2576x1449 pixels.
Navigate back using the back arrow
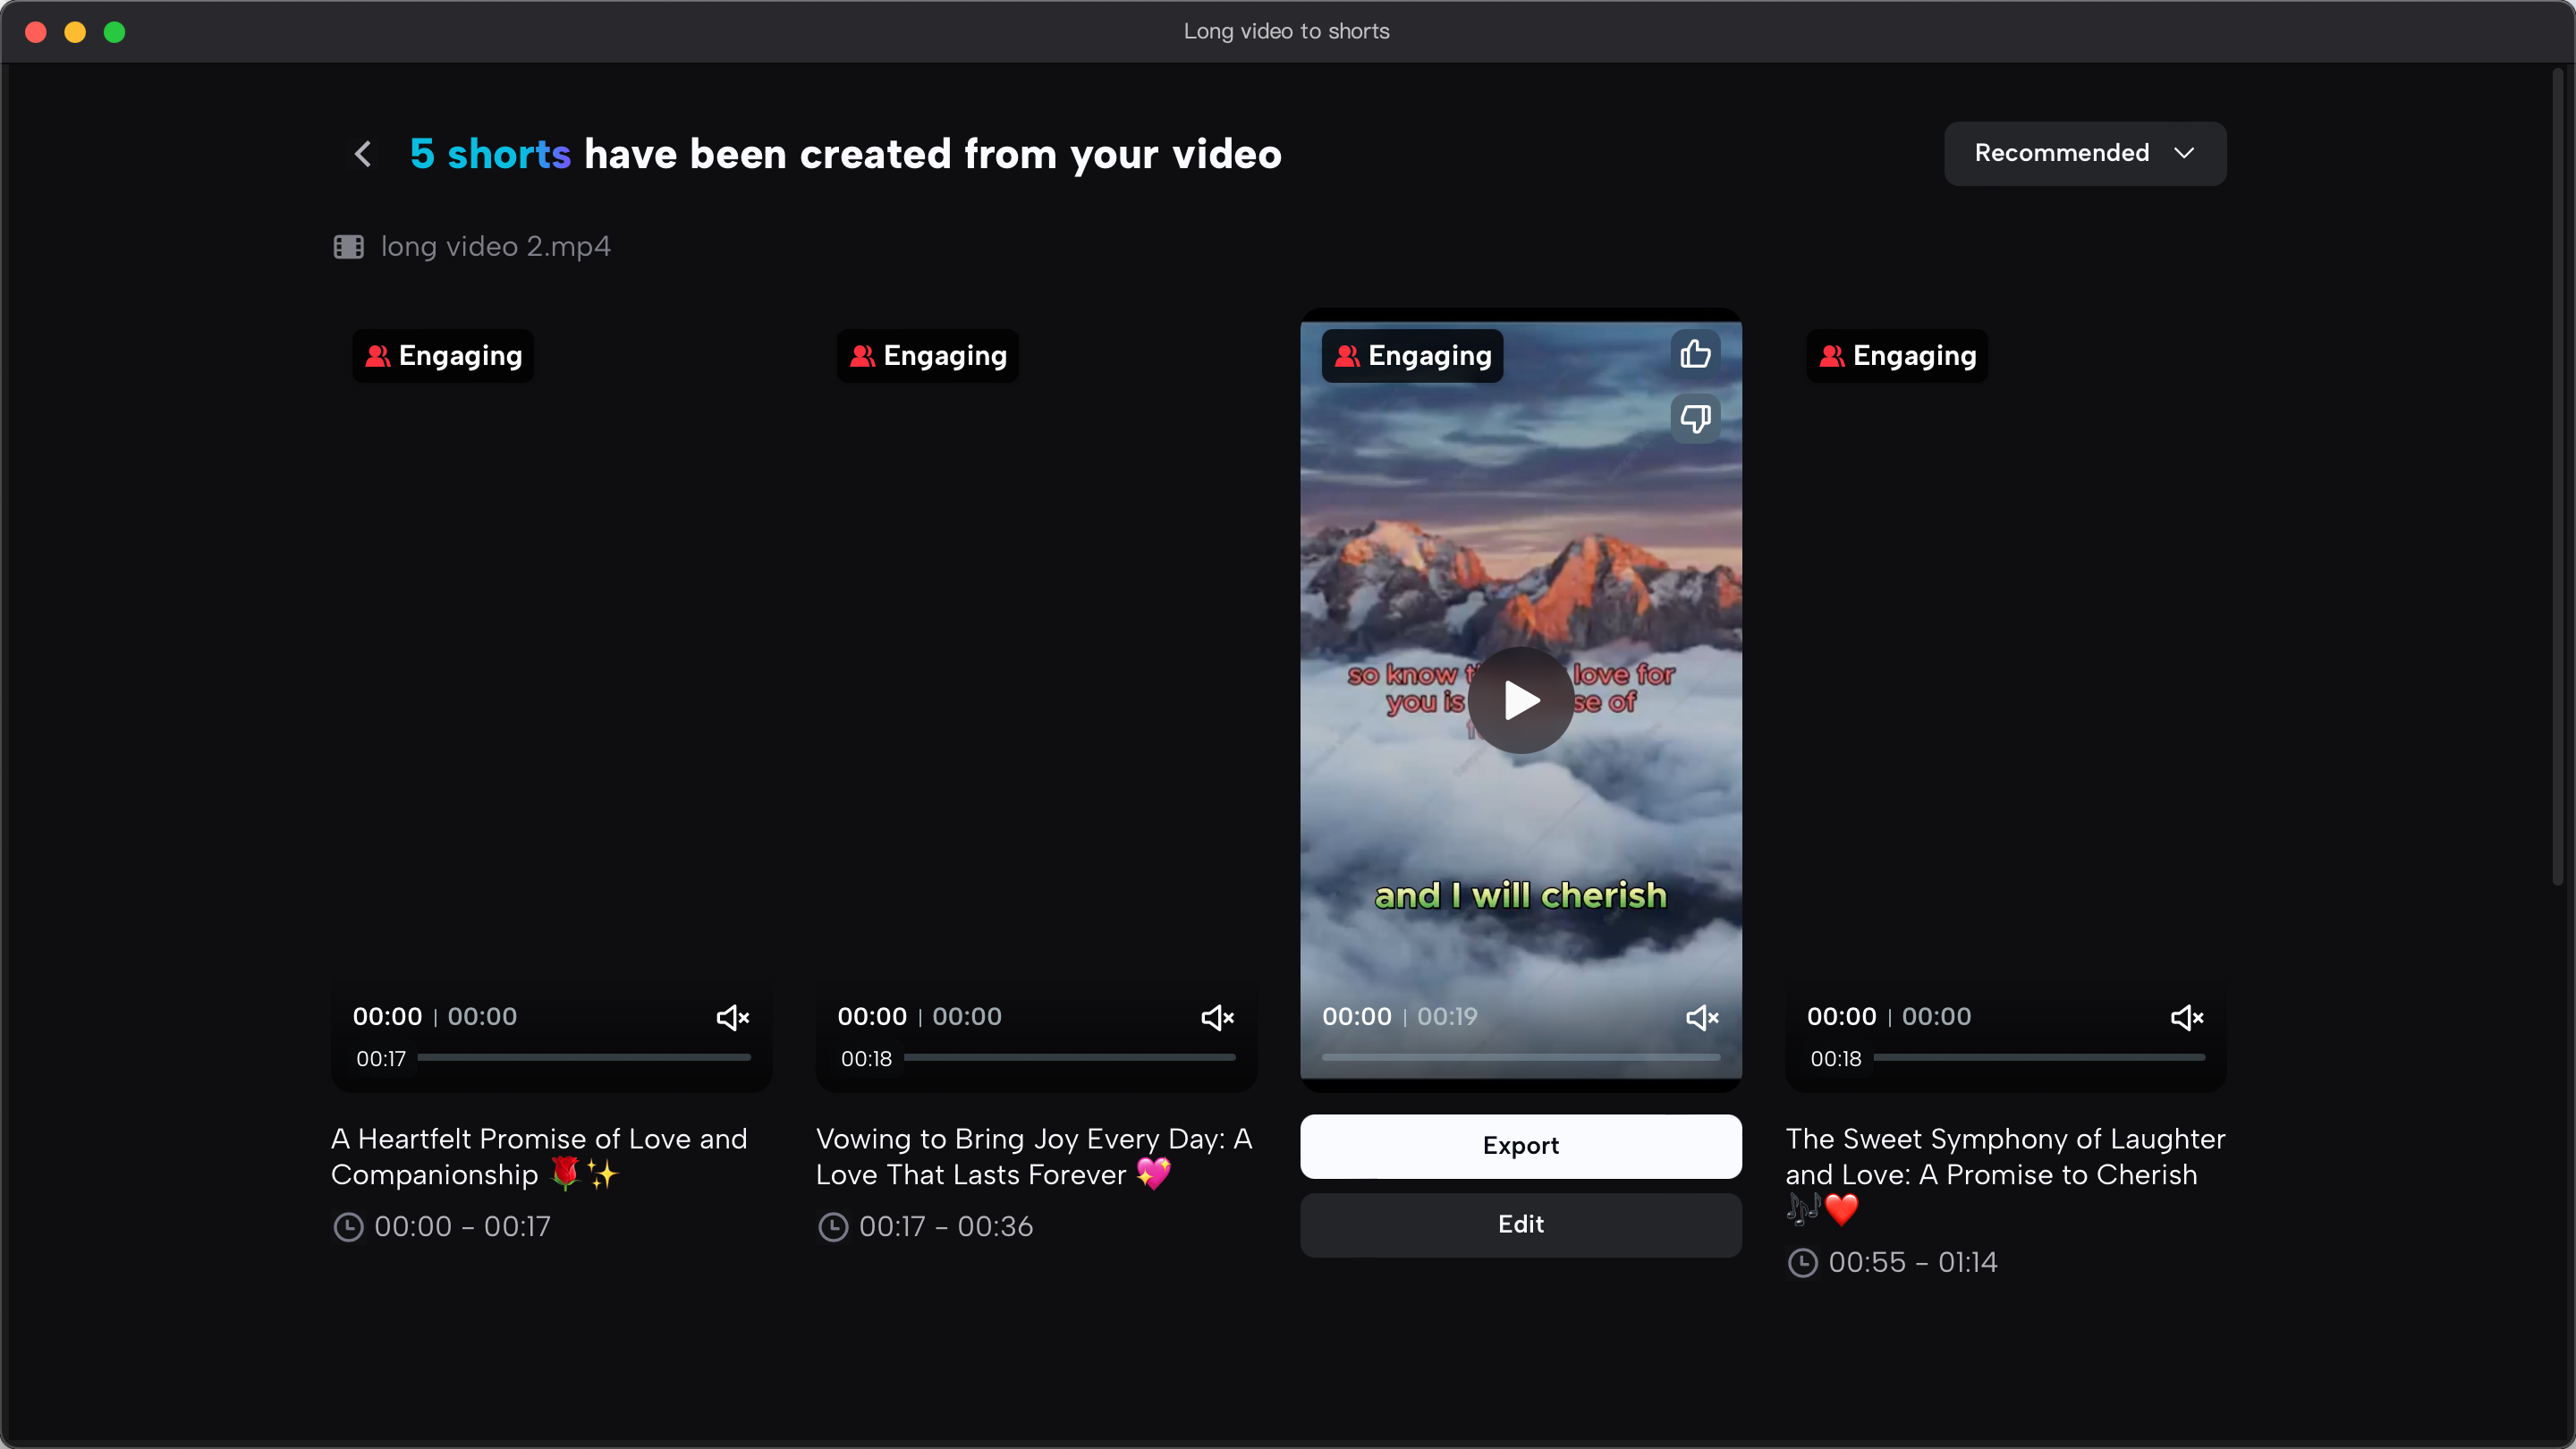click(x=362, y=153)
